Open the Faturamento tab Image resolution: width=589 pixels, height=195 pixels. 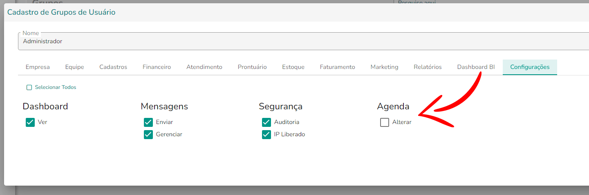coord(337,67)
